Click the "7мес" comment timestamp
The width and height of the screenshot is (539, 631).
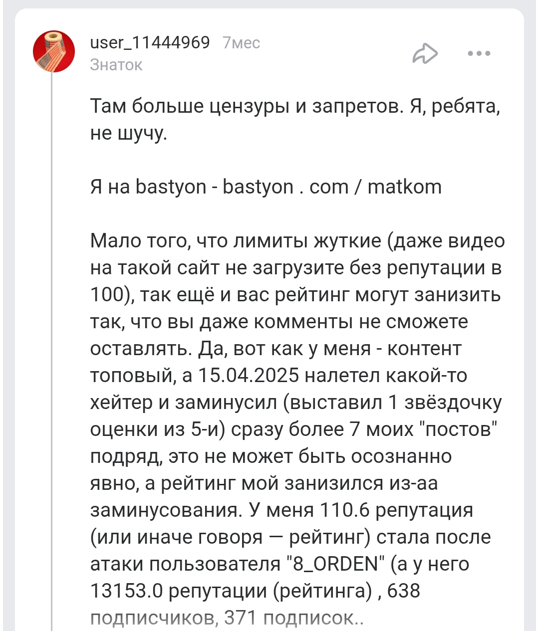[x=242, y=43]
